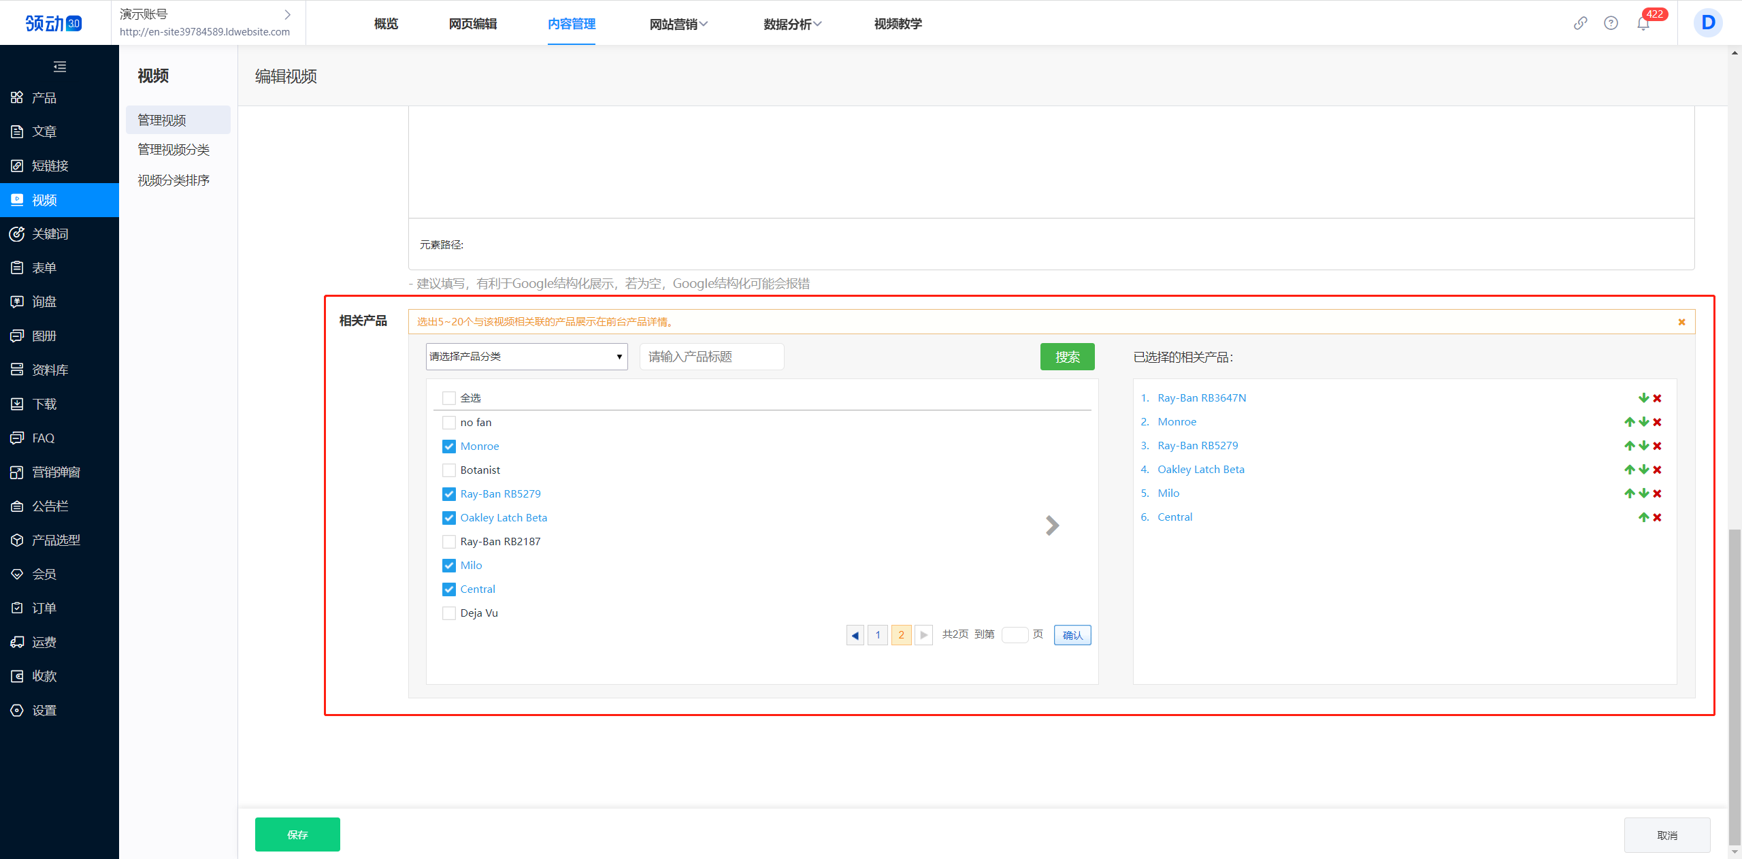1742x859 pixels.
Task: Open the help question mark icon
Action: pos(1611,23)
